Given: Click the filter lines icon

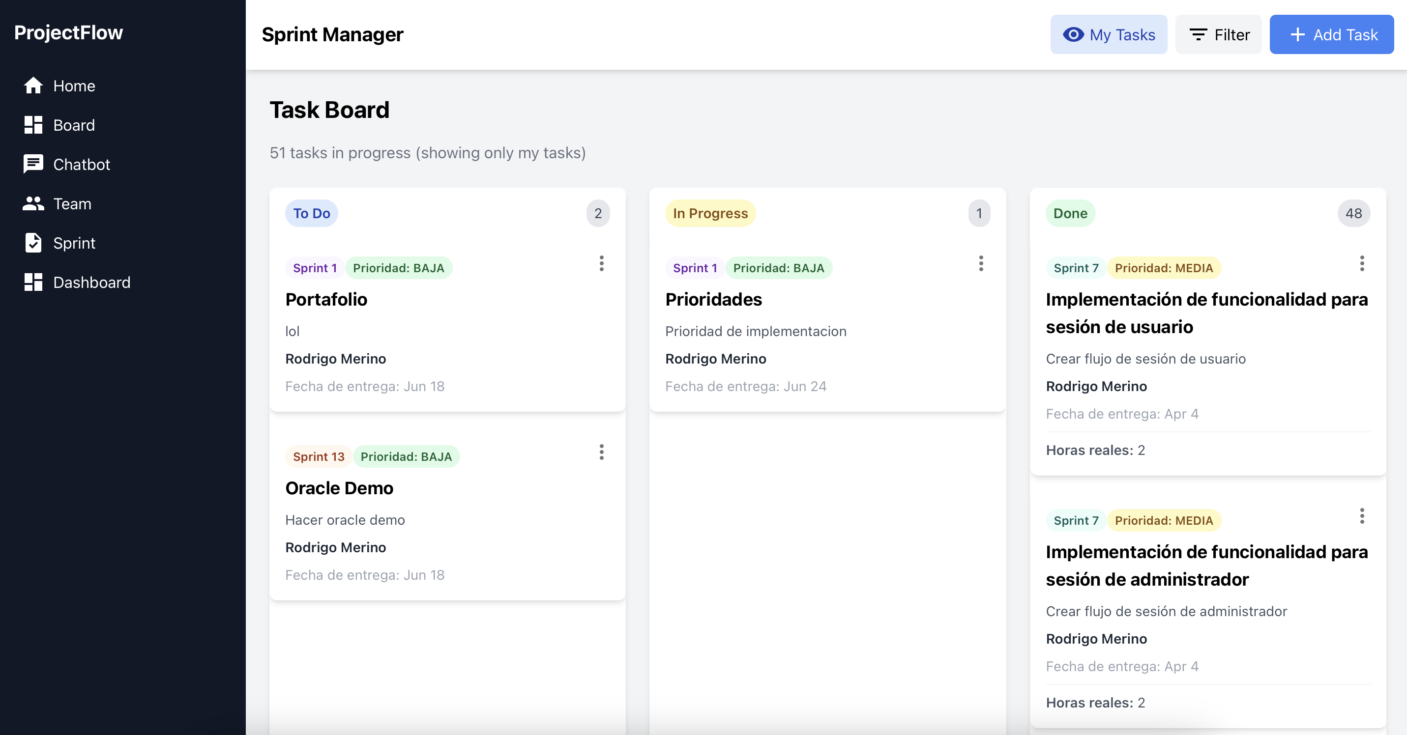Looking at the screenshot, I should click(x=1199, y=35).
